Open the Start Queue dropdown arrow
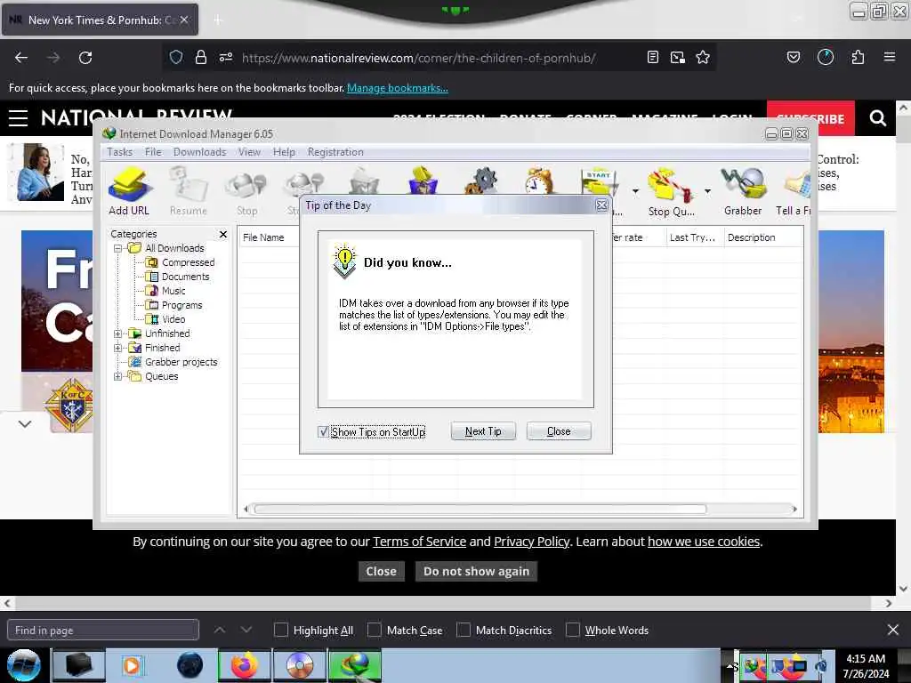This screenshot has height=683, width=911. point(635,191)
